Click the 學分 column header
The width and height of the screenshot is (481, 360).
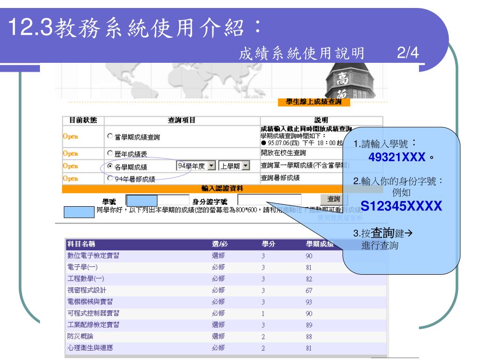268,244
